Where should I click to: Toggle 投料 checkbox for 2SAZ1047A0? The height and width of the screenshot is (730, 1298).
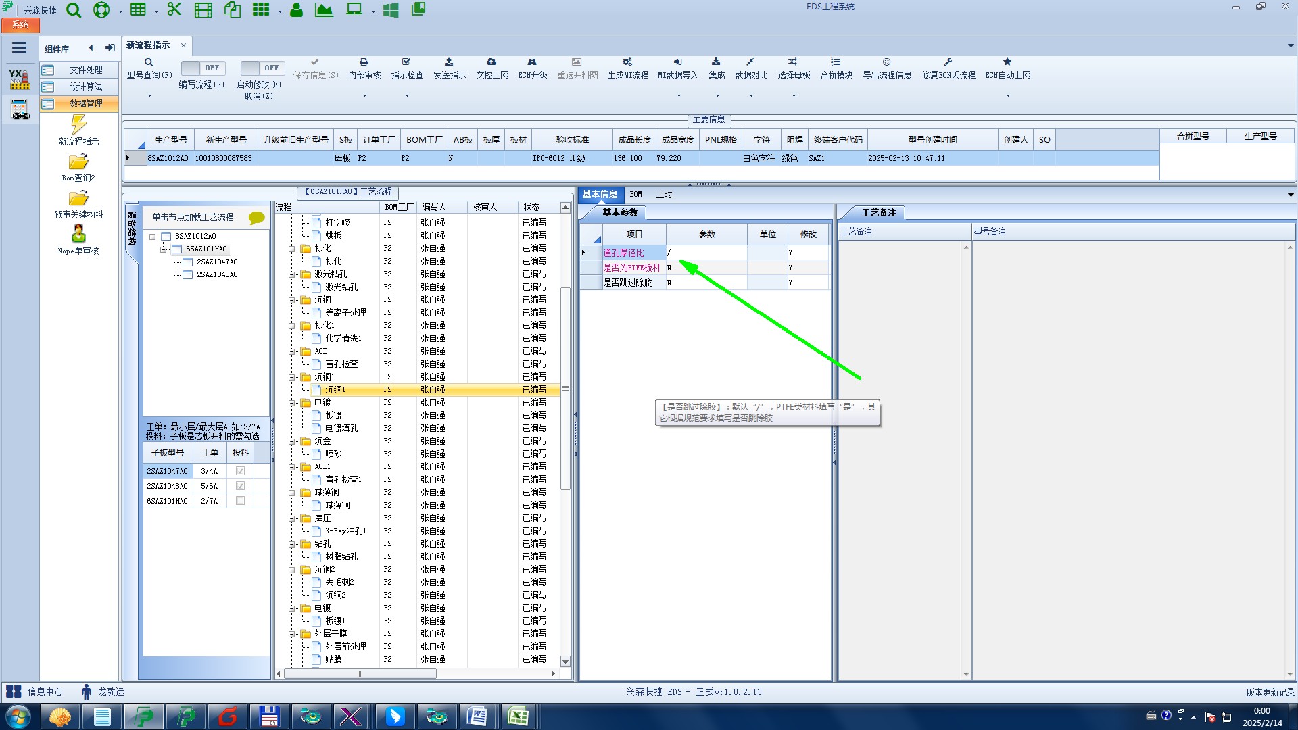click(240, 471)
